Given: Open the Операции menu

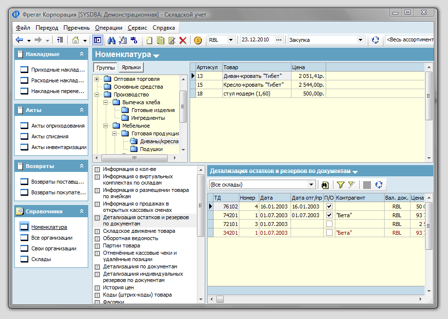Looking at the screenshot, I should tap(109, 28).
